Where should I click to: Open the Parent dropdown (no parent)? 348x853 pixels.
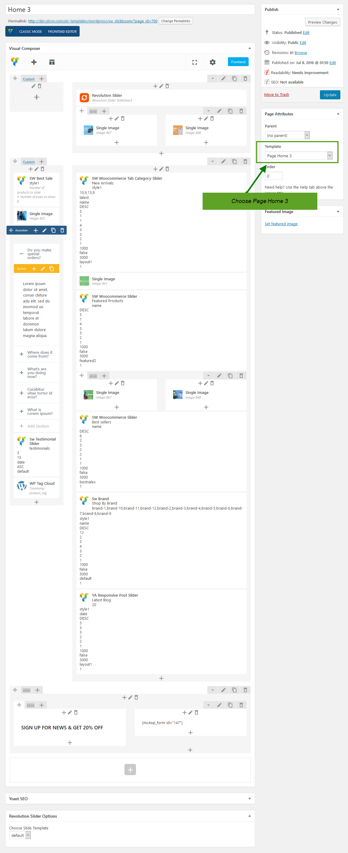288,135
